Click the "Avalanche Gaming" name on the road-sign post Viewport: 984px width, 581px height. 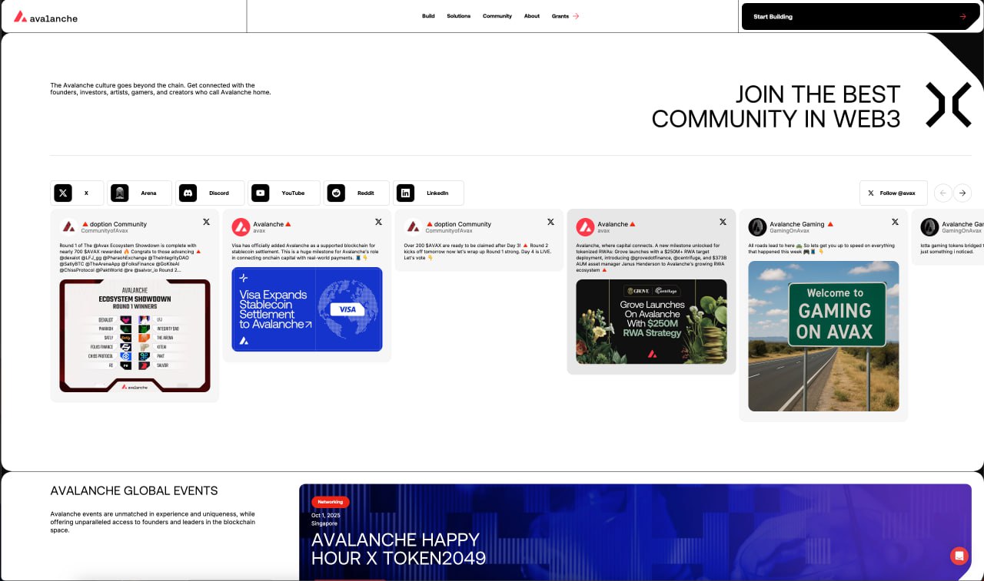point(796,224)
